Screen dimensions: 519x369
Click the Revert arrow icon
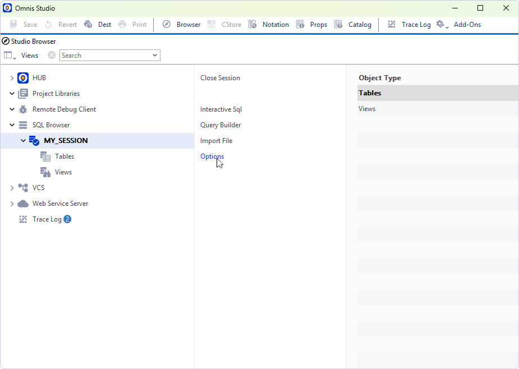point(48,25)
